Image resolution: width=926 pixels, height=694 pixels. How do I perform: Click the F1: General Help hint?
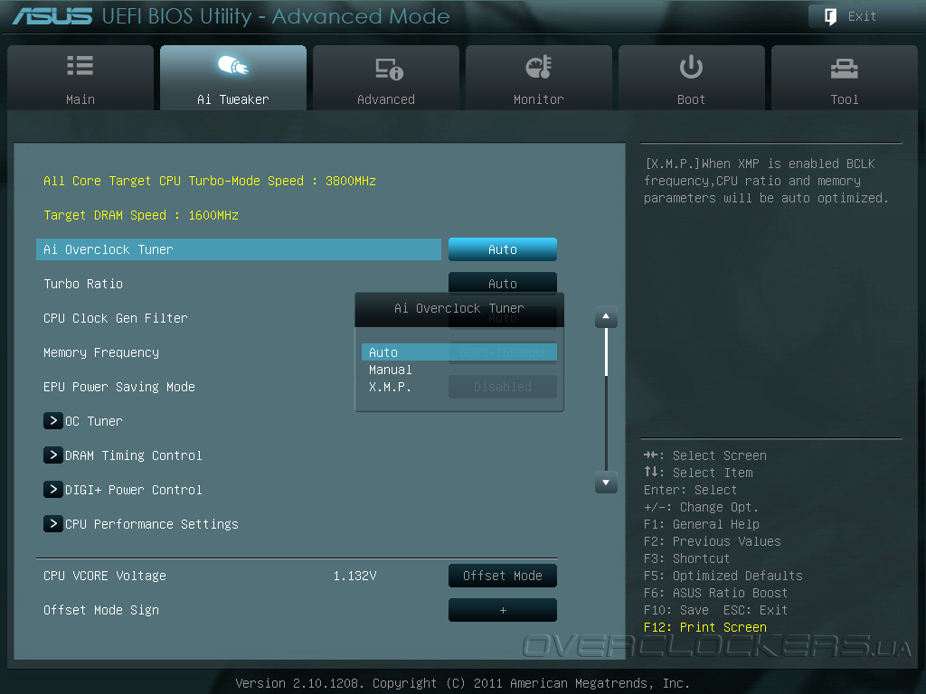[702, 524]
